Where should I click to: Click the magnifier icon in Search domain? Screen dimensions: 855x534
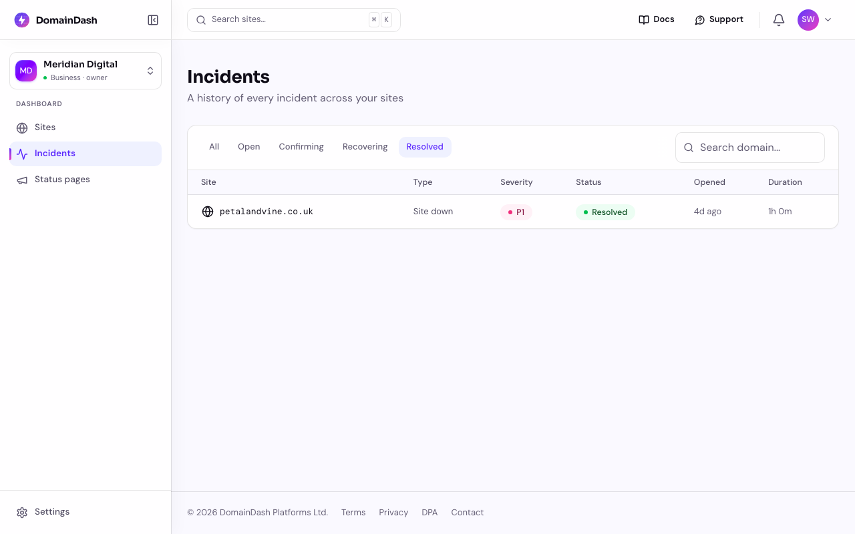pos(689,148)
